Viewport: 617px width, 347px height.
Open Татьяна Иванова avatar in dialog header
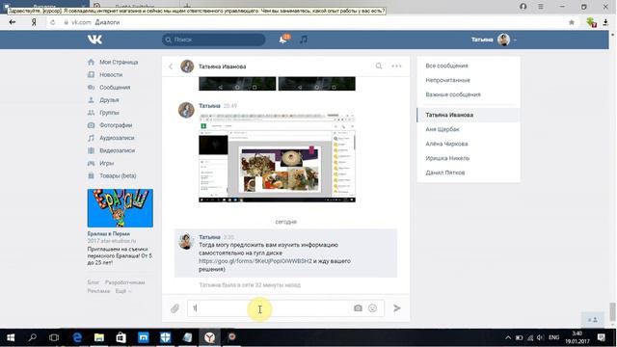click(x=187, y=67)
